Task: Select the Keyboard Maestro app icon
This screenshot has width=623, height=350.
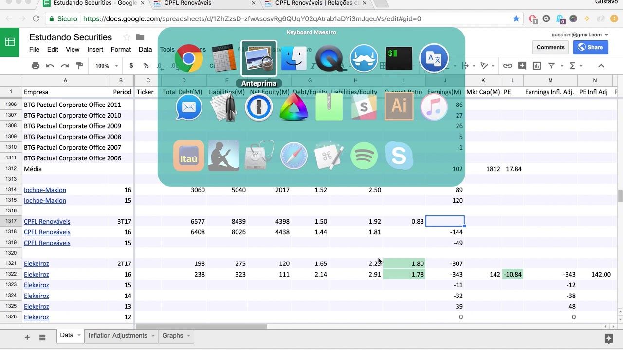Action: pos(329,156)
